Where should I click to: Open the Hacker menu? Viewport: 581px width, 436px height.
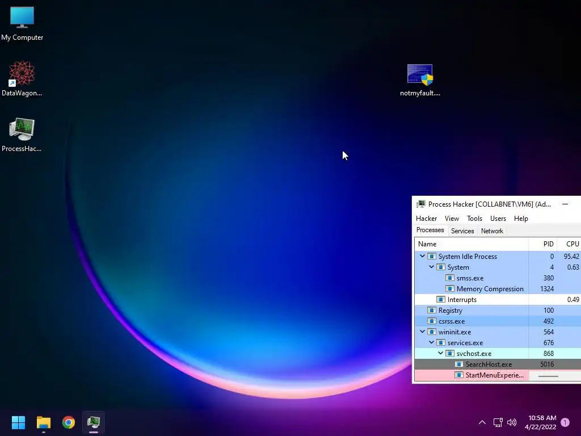[x=426, y=219]
